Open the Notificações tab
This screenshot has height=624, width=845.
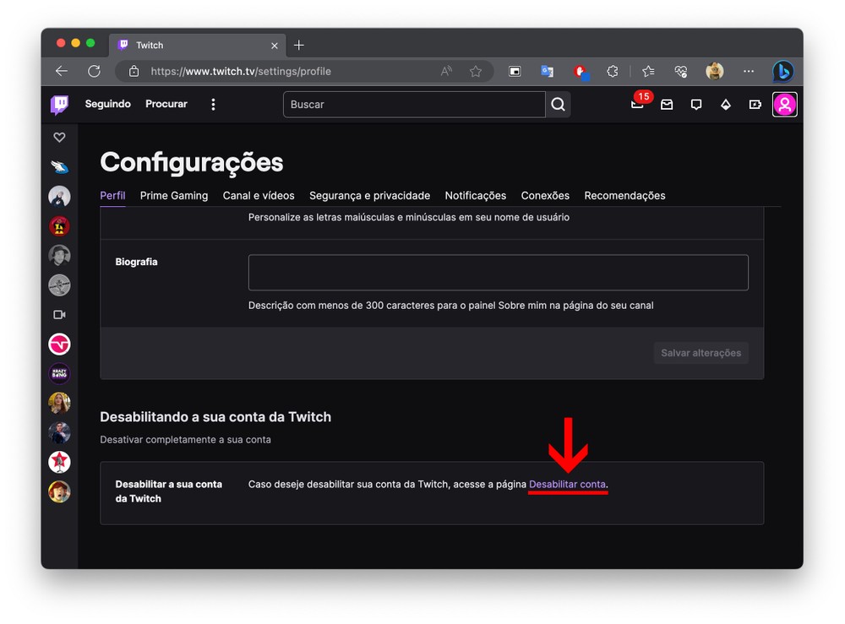[475, 195]
